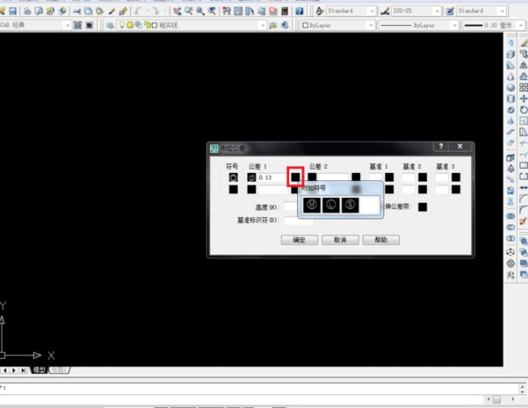Image resolution: width=528 pixels, height=408 pixels.
Task: Click the 确定 button
Action: (x=299, y=240)
